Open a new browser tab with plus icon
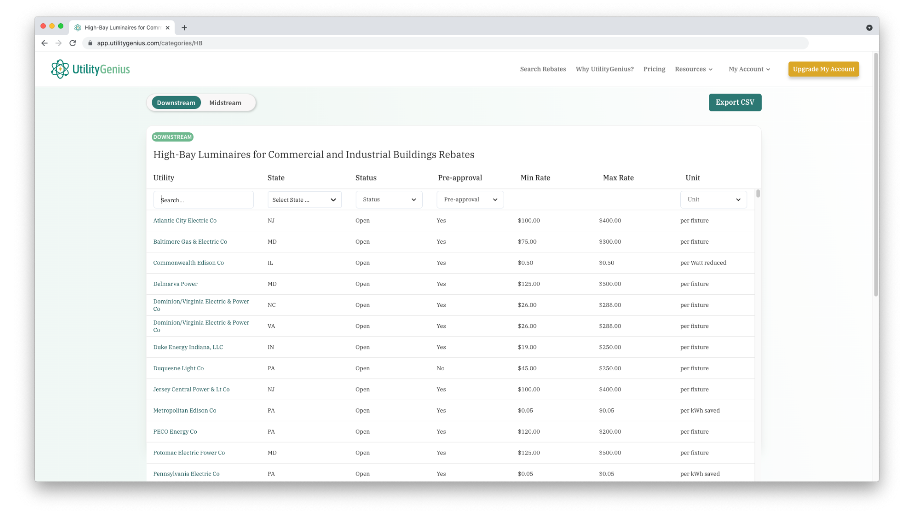This screenshot has width=914, height=514. point(184,28)
